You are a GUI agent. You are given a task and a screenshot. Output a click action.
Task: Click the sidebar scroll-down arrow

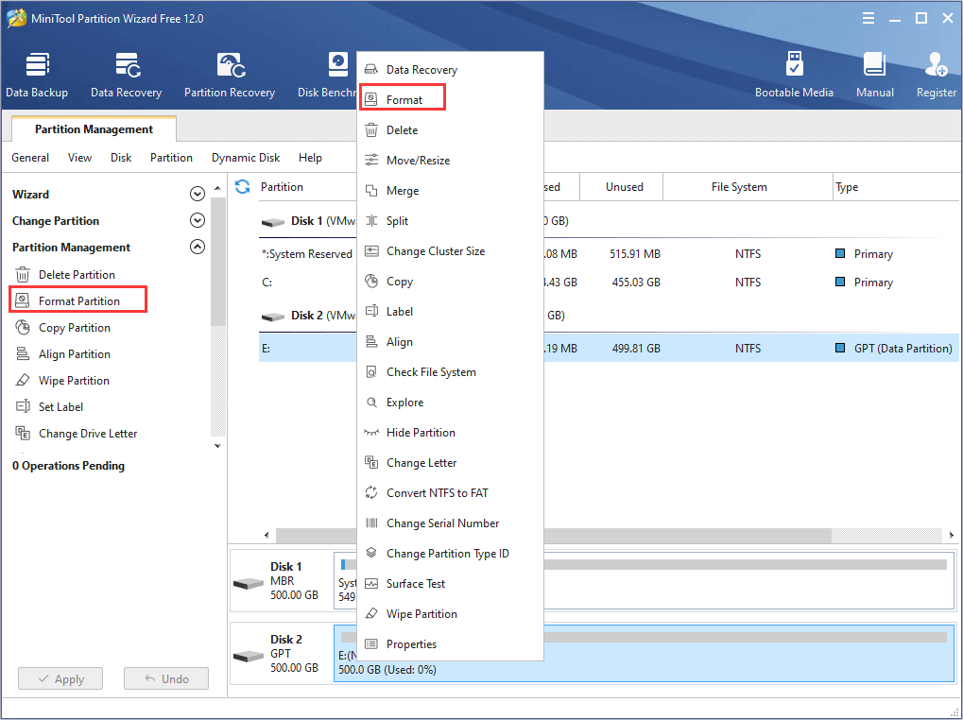click(x=217, y=446)
